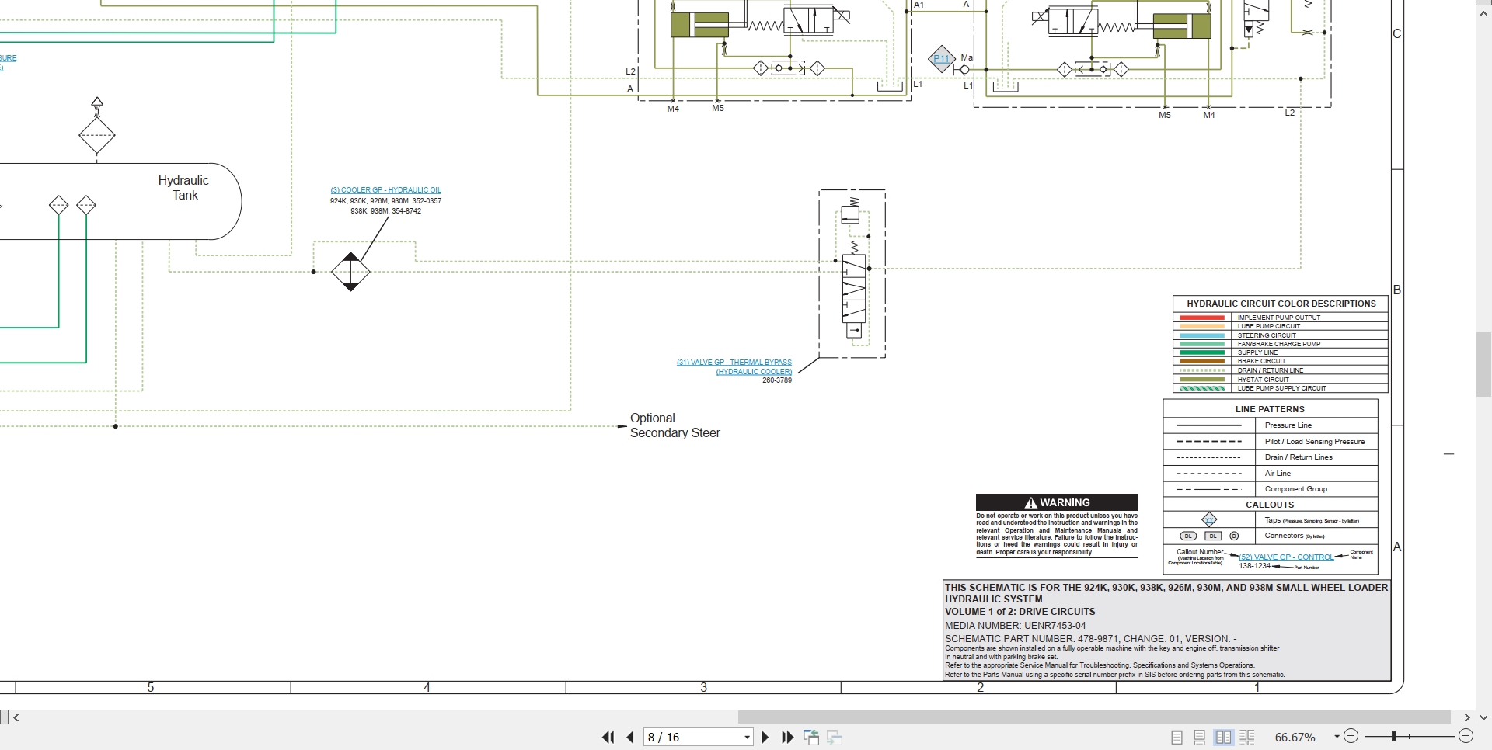The image size is (1492, 750).
Task: Jump to the last page
Action: coord(787,738)
